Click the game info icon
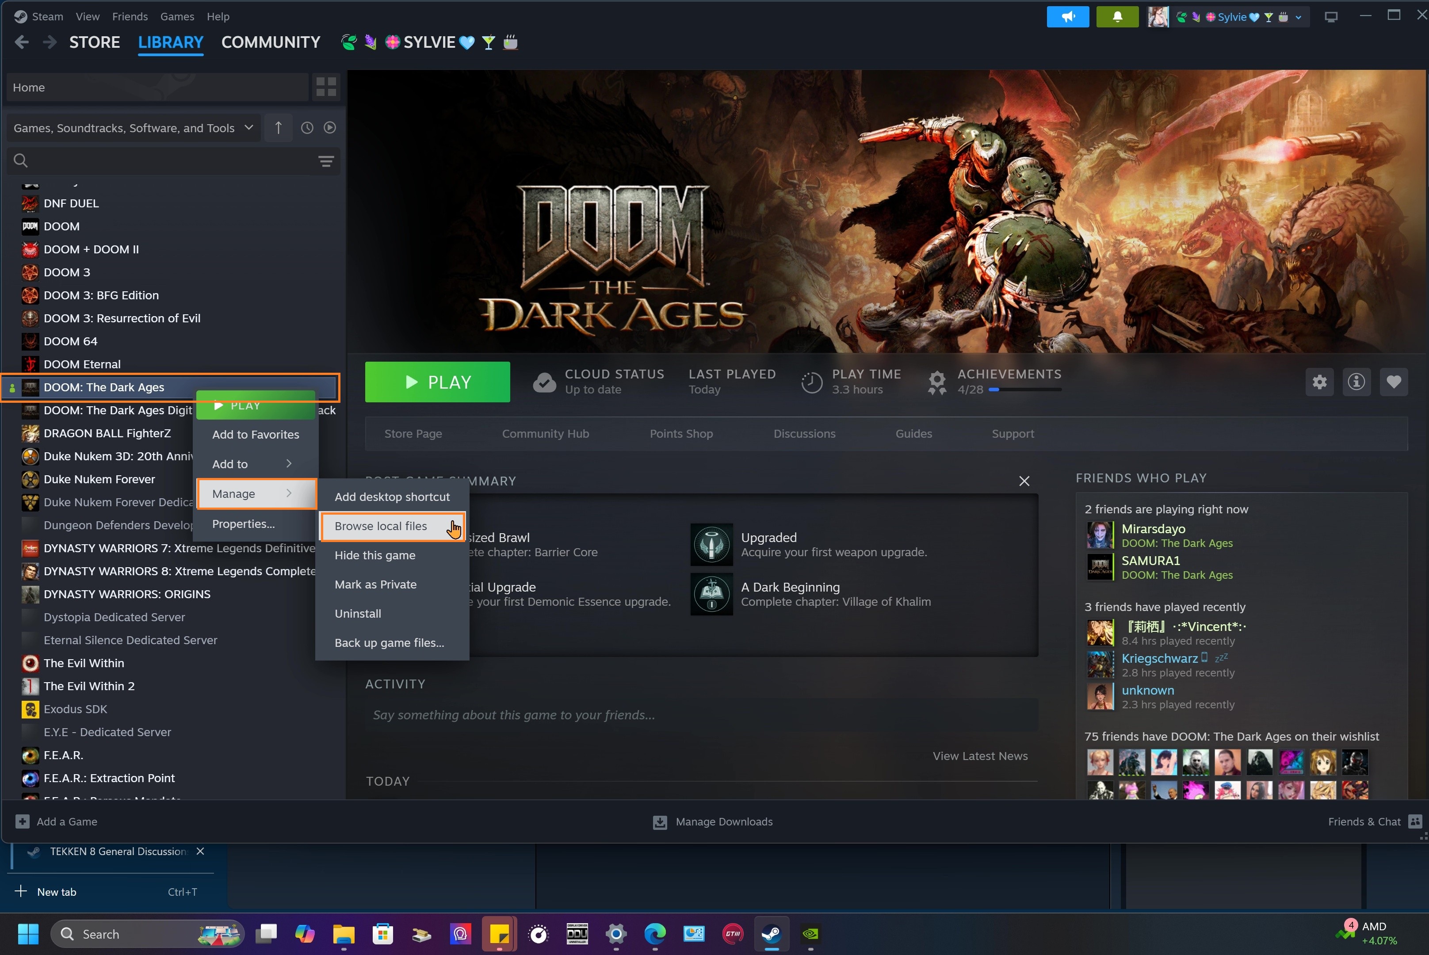The width and height of the screenshot is (1429, 955). [1356, 382]
